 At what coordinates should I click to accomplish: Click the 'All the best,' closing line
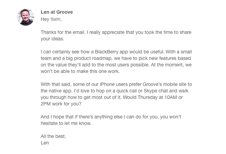pyautogui.click(x=53, y=136)
